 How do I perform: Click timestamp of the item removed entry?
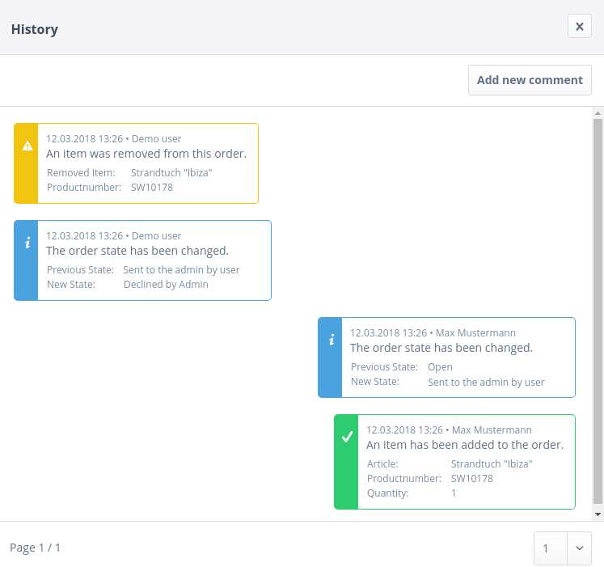point(84,139)
